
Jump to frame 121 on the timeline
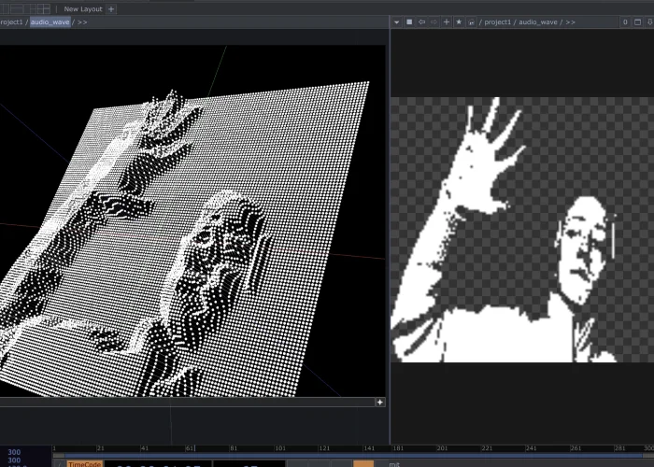pyautogui.click(x=324, y=448)
